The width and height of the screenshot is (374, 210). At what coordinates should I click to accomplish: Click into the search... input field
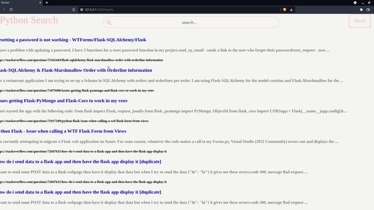click(x=191, y=22)
